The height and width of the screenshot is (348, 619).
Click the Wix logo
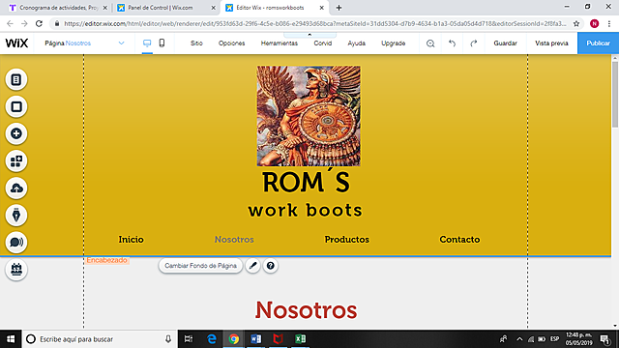point(16,43)
